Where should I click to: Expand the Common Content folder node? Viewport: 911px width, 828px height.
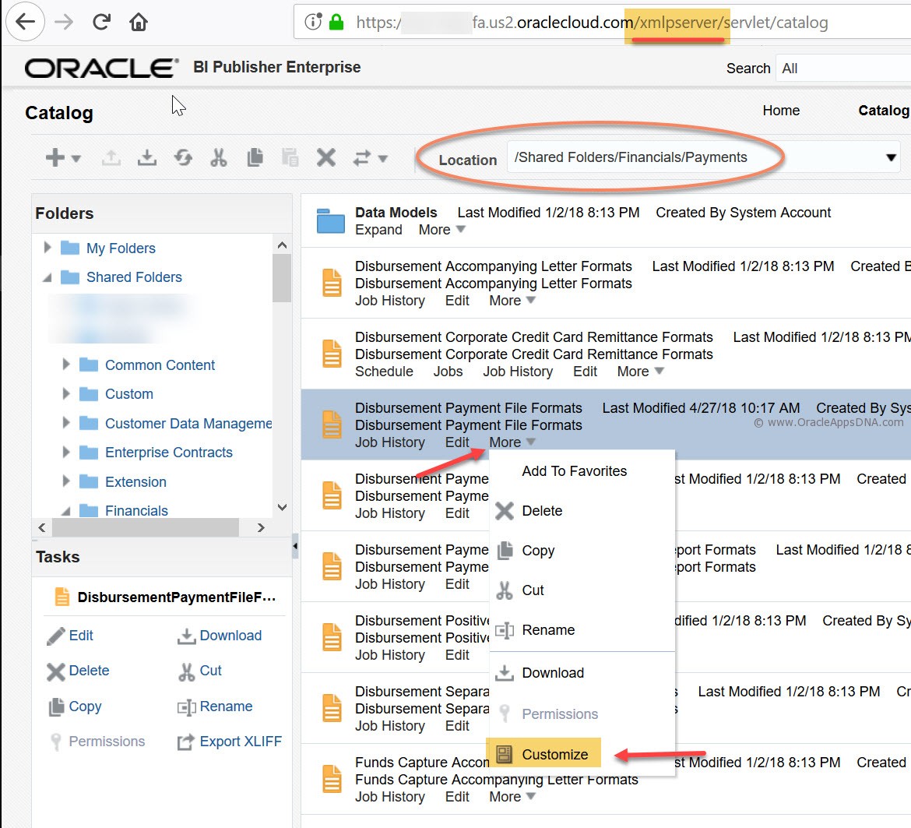pyautogui.click(x=66, y=365)
